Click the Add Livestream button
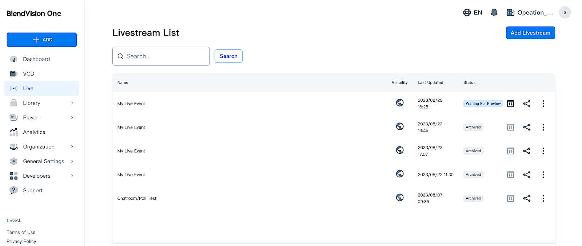The image size is (582, 246). [530, 33]
